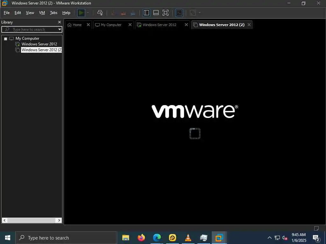326x244 pixels.
Task: Close the My Computer tab
Action: point(130,25)
